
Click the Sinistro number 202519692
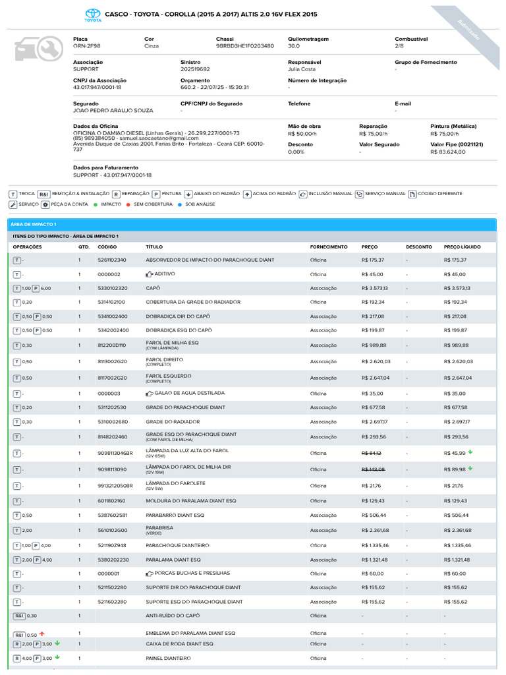coord(195,69)
